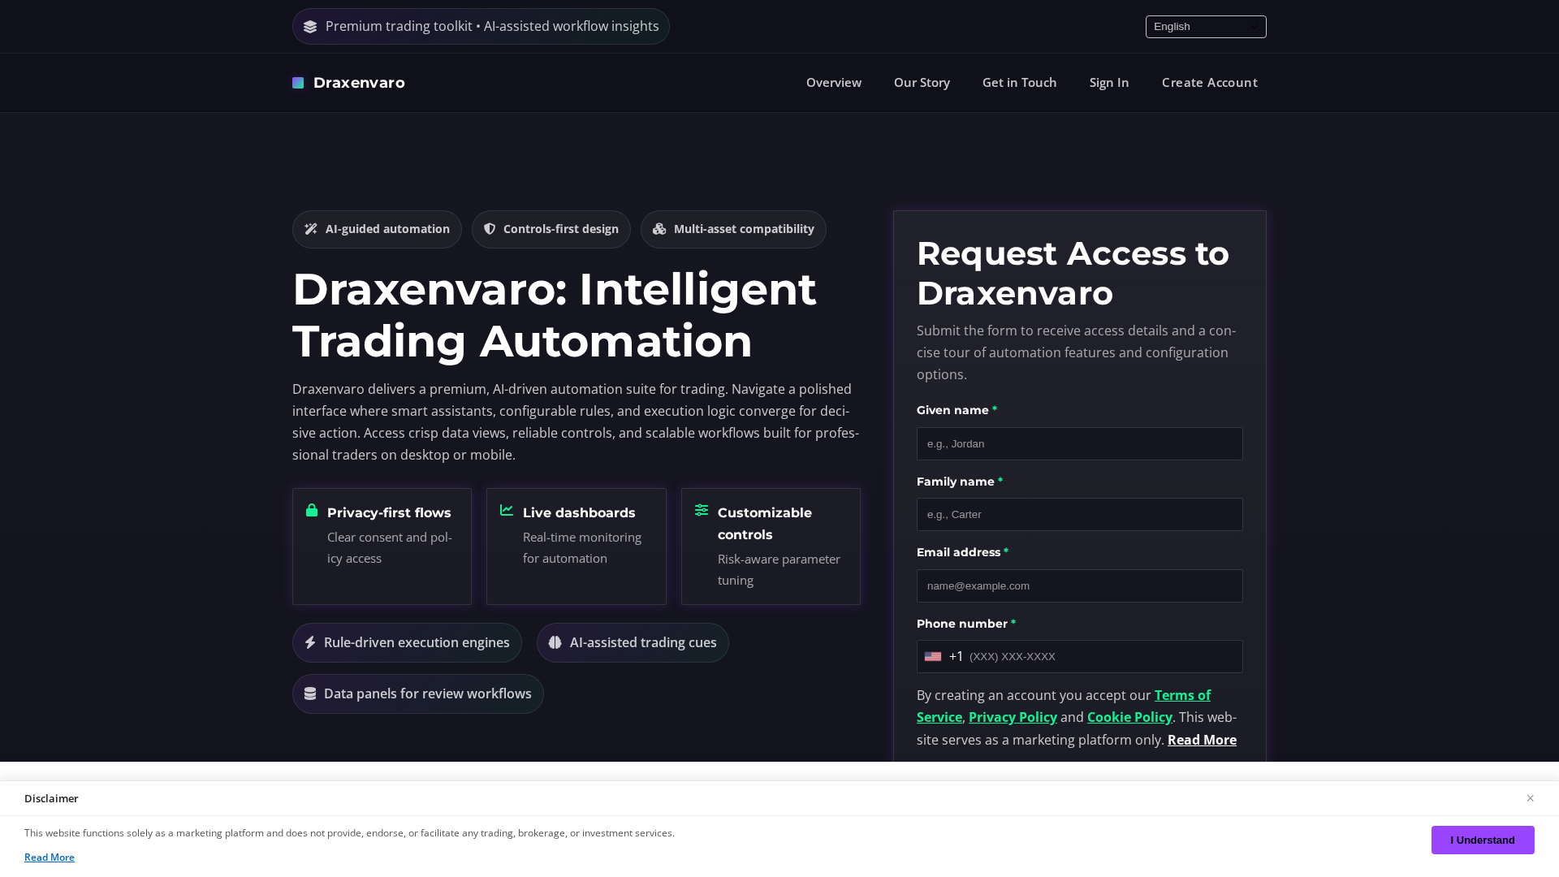Click the AI-assisted trading cues chip

633,642
